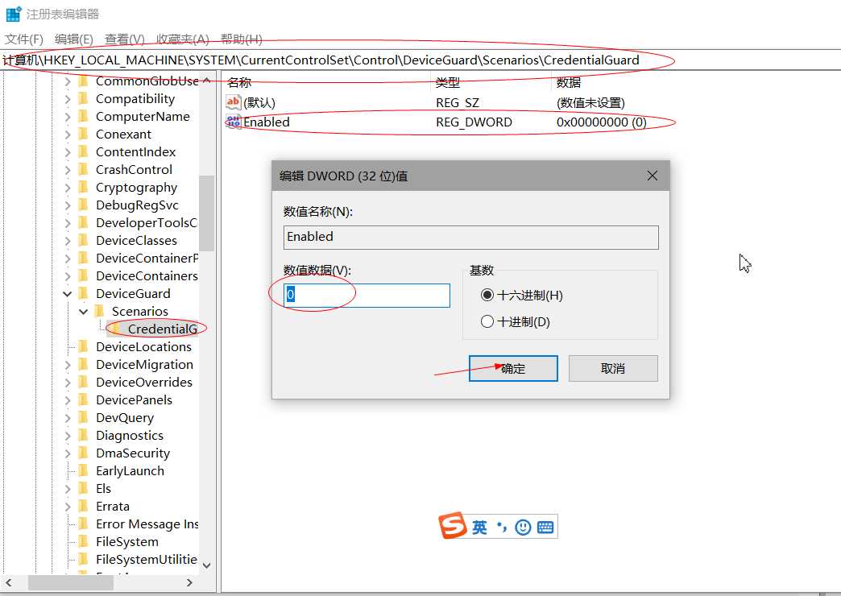Viewport: 841px width, 596px height.
Task: Expand the ComputerName tree node
Action: tap(67, 117)
